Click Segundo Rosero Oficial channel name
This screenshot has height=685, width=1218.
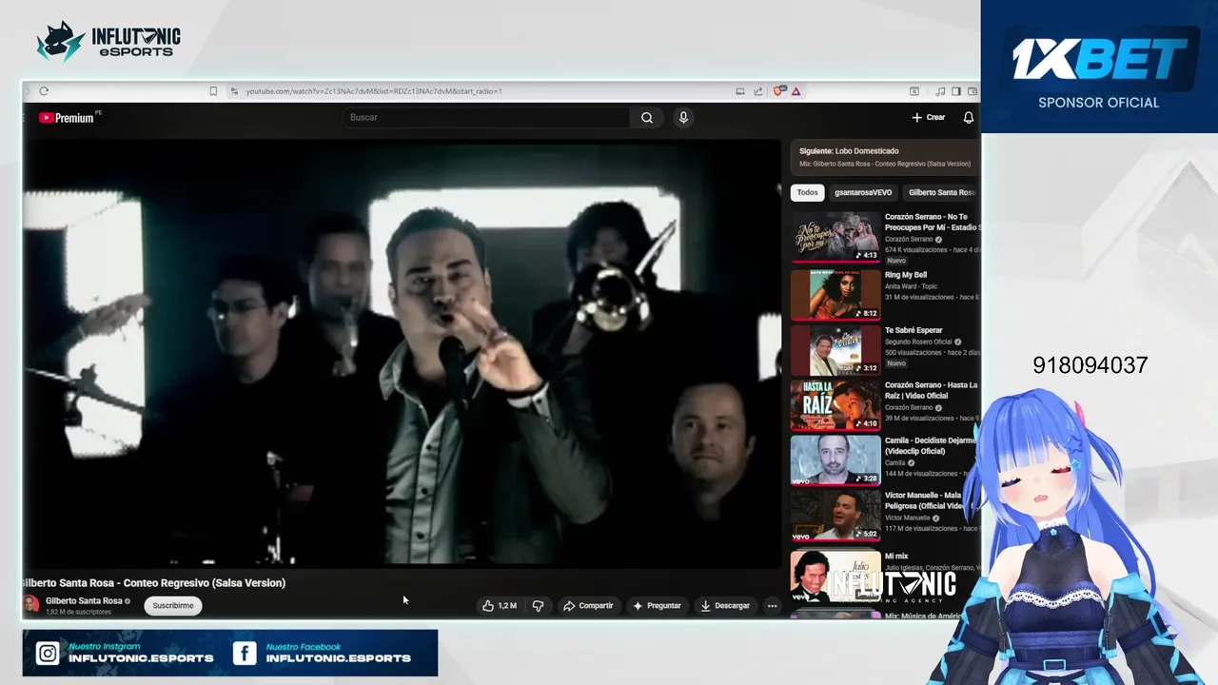918,342
